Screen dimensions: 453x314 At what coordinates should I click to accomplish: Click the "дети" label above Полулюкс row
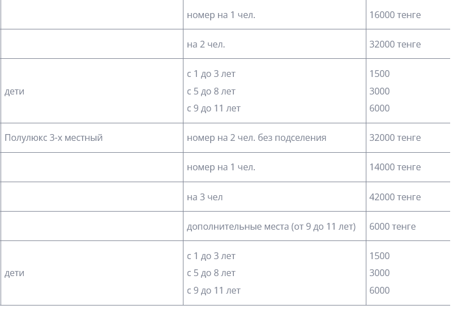[14, 91]
